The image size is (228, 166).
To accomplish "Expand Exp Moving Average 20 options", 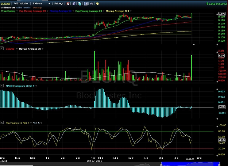I will pos(104,11).
